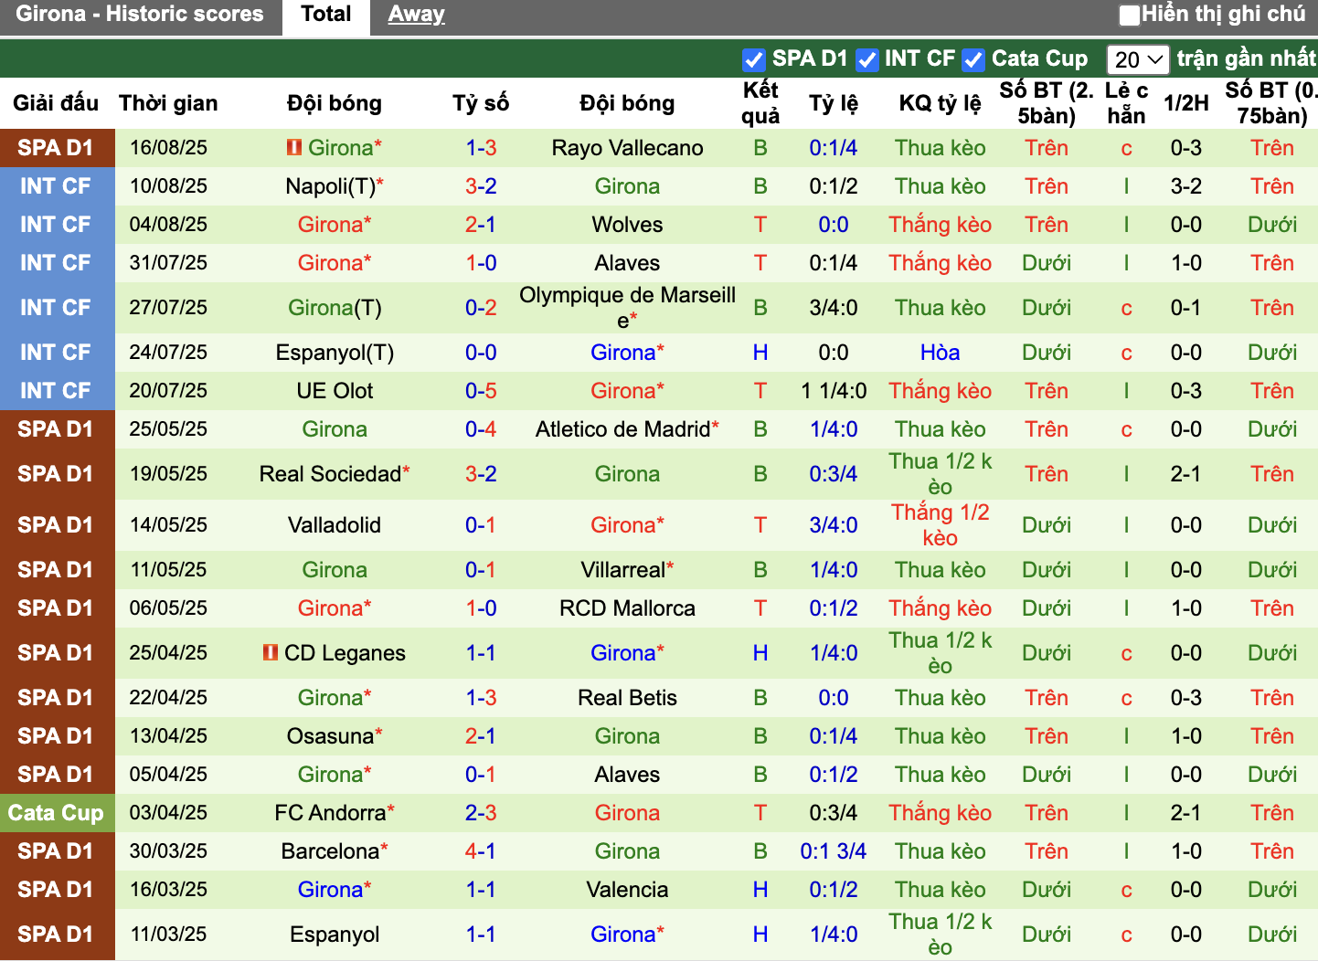Select team Osasuna
1318x961 pixels.
pos(330,736)
